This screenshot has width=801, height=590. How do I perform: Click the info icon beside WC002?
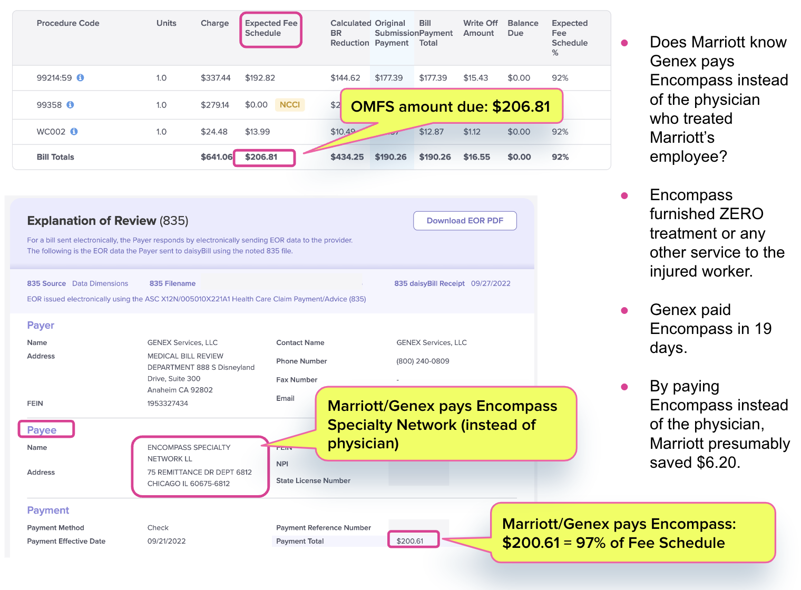pyautogui.click(x=74, y=132)
